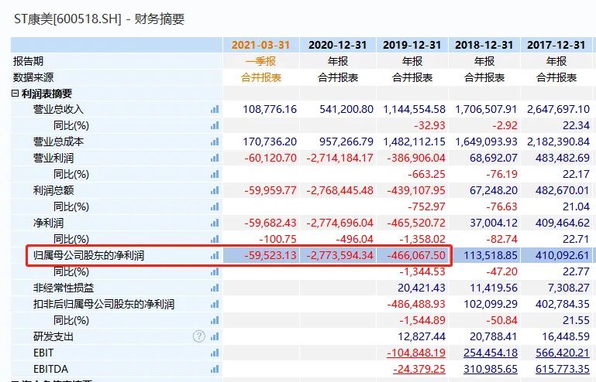Click 一季报 report period cell
The image size is (596, 382).
pyautogui.click(x=263, y=61)
